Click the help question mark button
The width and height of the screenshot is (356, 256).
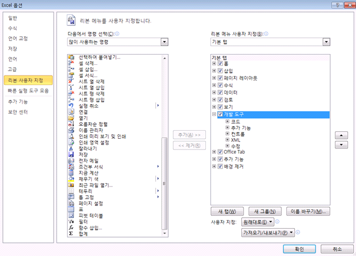337,5
